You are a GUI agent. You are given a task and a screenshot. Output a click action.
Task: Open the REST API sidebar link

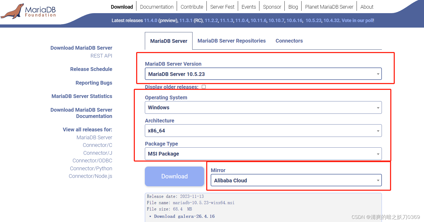click(x=101, y=56)
